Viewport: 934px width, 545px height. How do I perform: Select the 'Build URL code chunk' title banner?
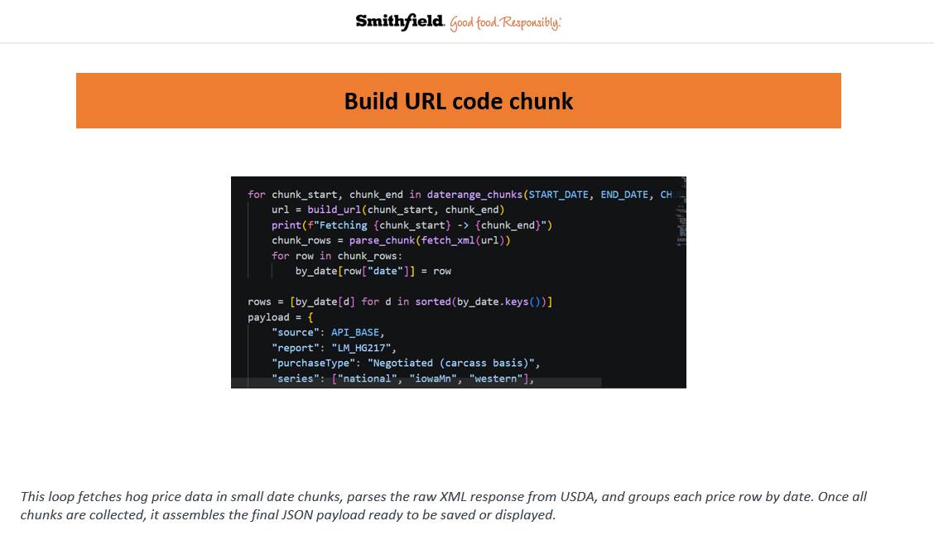[x=459, y=101]
